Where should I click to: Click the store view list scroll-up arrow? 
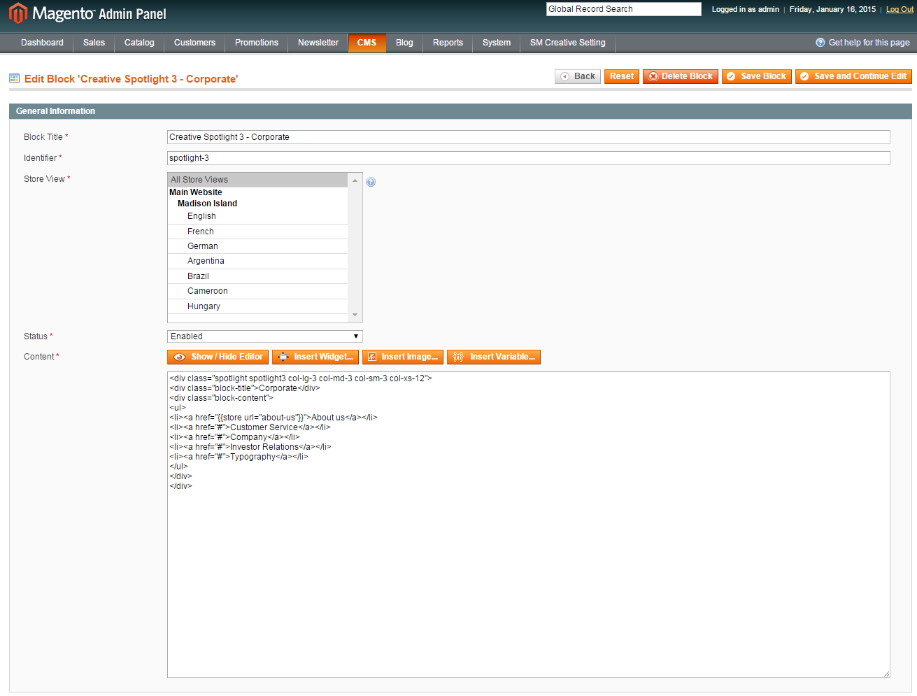(x=355, y=180)
